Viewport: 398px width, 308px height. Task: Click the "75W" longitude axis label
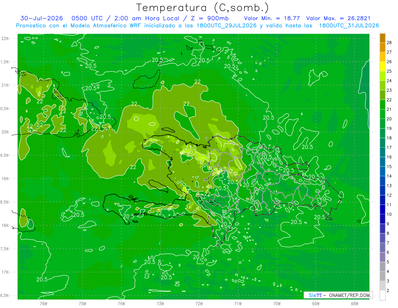tap(82, 303)
